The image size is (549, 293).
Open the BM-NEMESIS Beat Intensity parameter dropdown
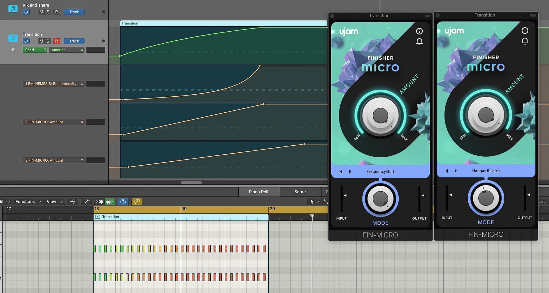click(53, 83)
